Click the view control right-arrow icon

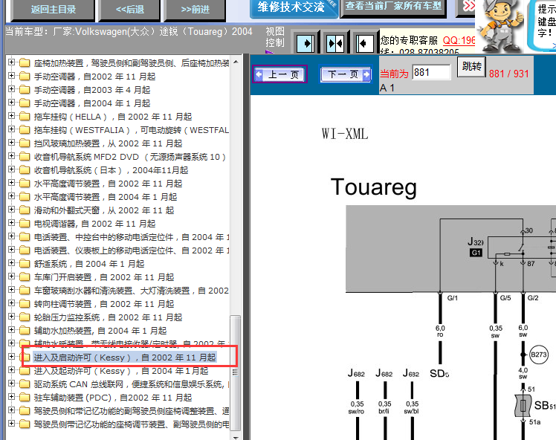coord(306,44)
